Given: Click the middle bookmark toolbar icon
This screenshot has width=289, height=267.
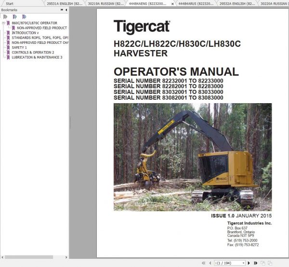Looking at the screenshot, I should pyautogui.click(x=15, y=17).
